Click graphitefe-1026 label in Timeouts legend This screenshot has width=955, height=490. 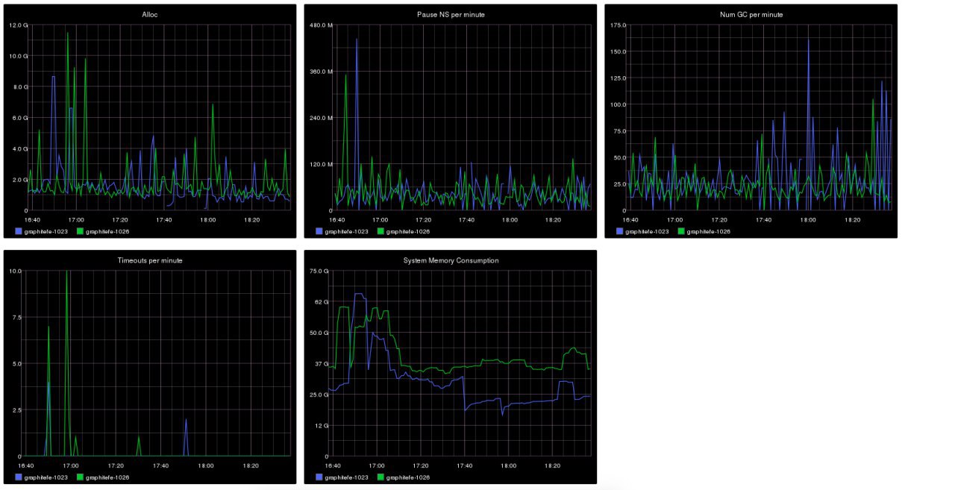(x=107, y=477)
